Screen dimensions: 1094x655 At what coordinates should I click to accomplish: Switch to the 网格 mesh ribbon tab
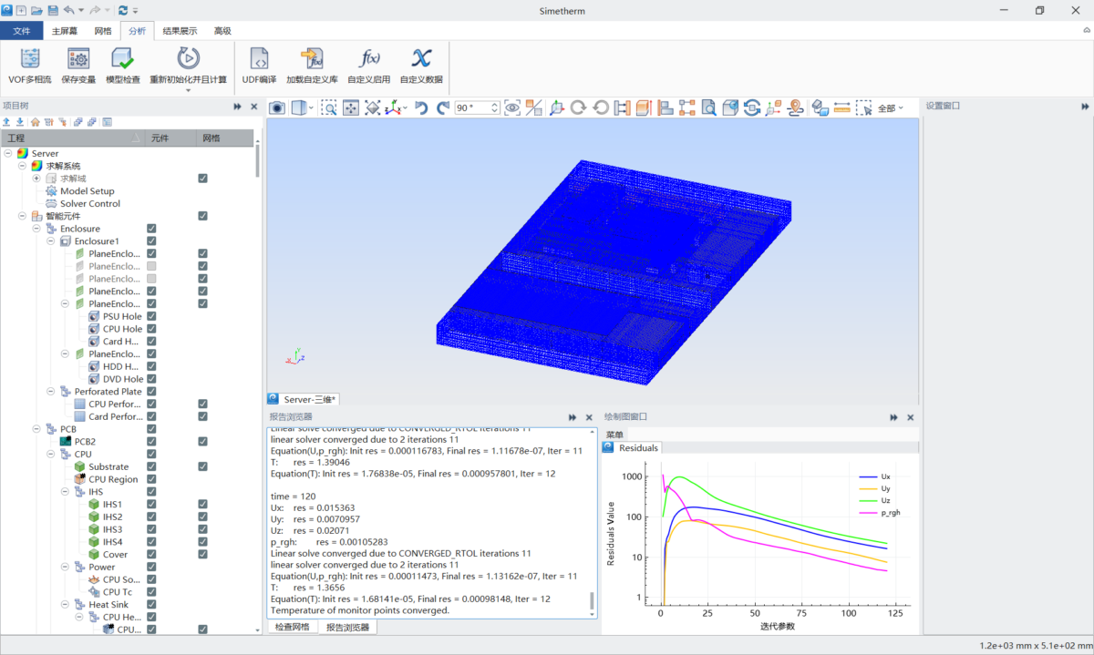[x=103, y=30]
